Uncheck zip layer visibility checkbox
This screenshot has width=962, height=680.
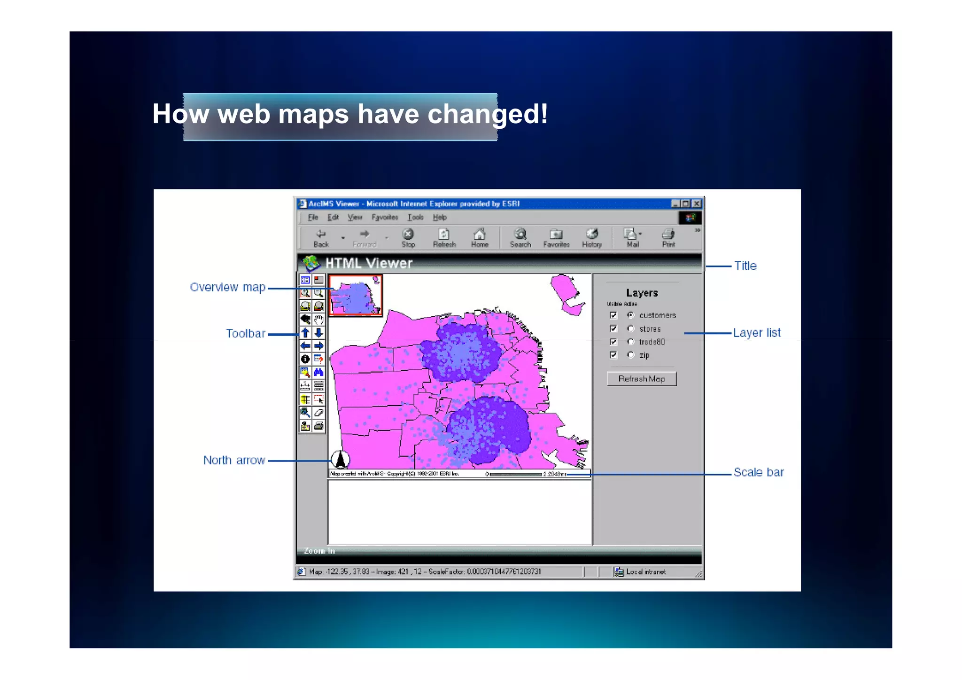613,355
